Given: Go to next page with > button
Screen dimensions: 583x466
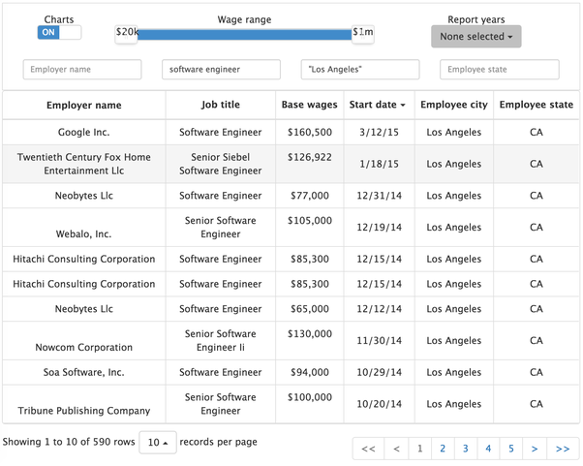Looking at the screenshot, I should coord(535,449).
